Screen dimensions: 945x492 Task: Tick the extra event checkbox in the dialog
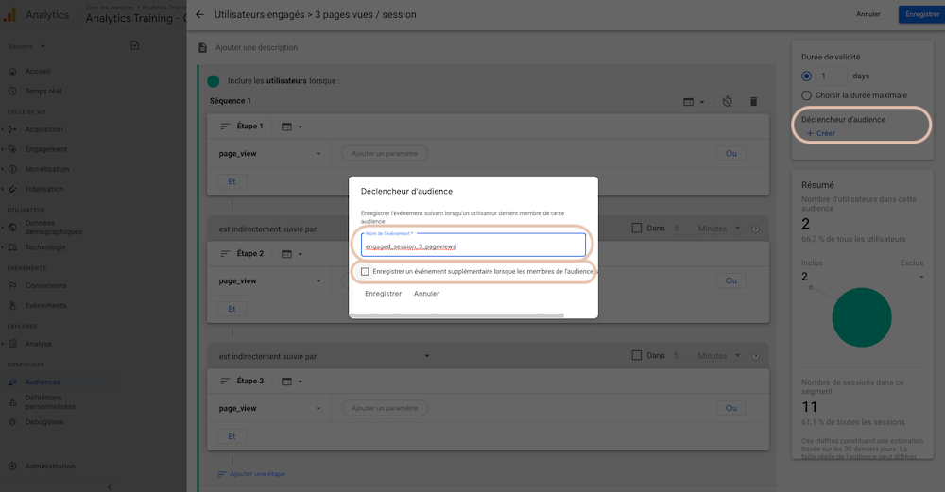(365, 272)
